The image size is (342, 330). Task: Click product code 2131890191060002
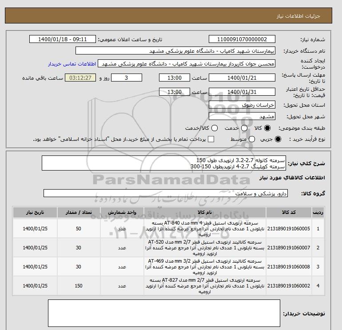point(289,286)
